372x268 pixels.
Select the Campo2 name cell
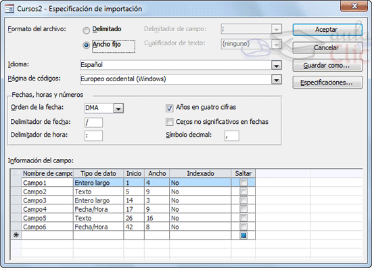47,192
